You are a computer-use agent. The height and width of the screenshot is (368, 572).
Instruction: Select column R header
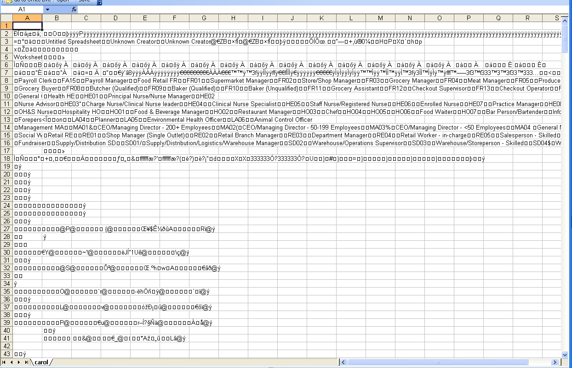click(527, 18)
